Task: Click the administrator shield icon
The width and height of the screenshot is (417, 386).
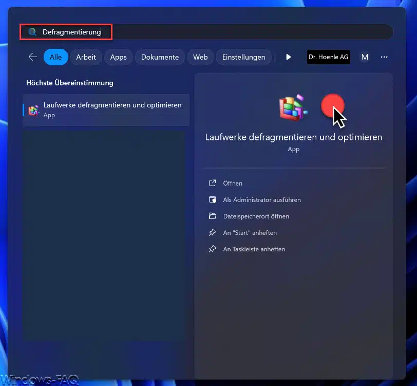Action: 213,199
